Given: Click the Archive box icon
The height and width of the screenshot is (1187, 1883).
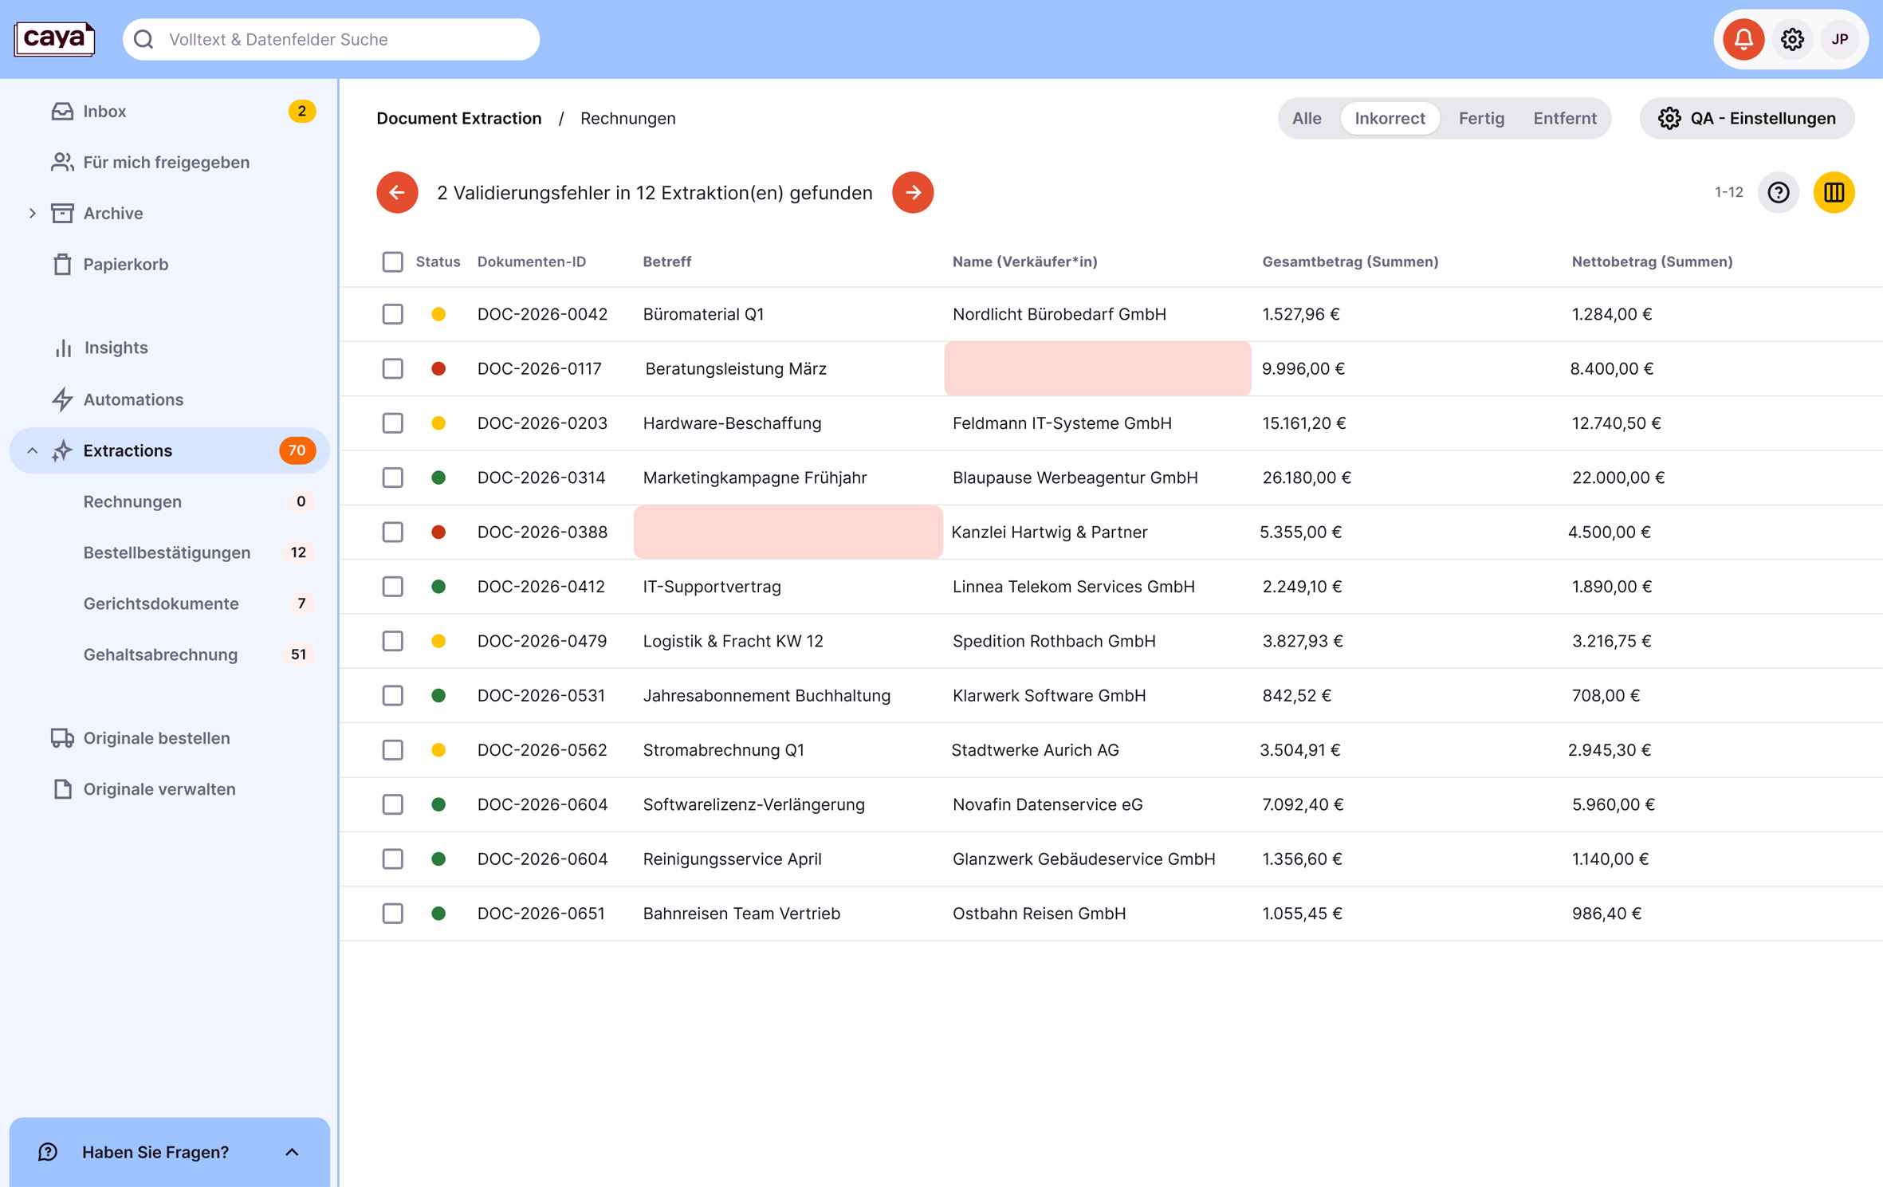Looking at the screenshot, I should (x=62, y=213).
